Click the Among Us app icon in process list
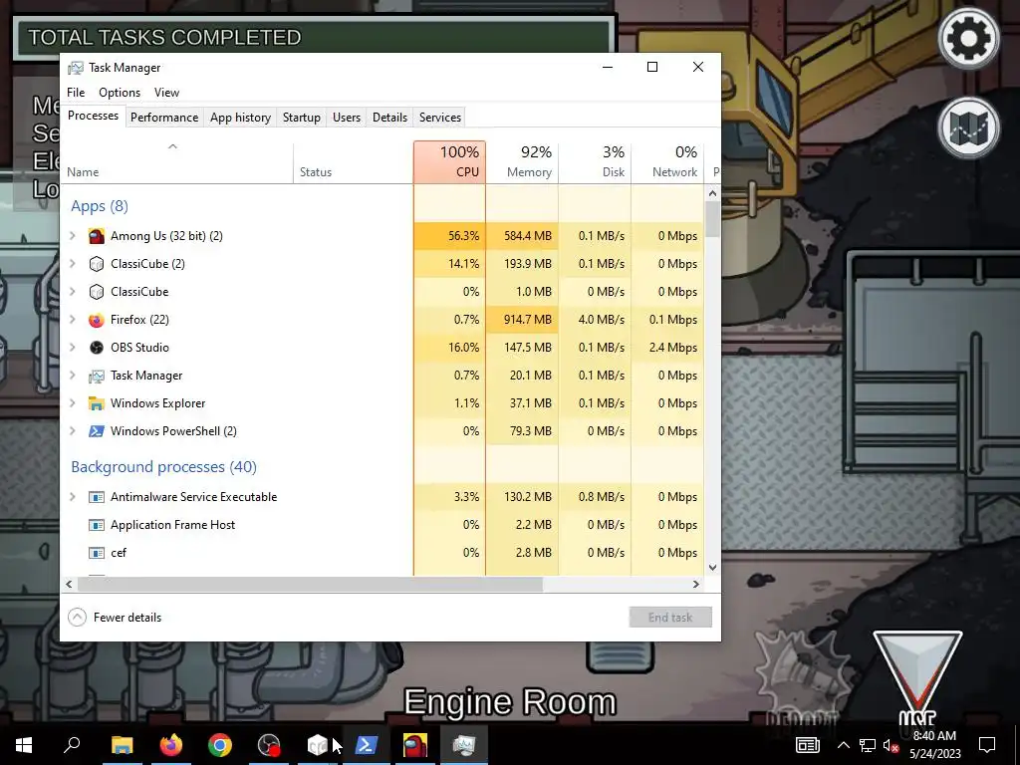This screenshot has height=765, width=1020. (97, 236)
